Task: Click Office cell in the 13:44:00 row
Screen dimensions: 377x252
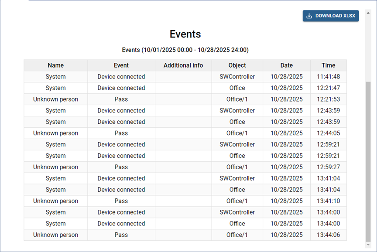Action: tap(237, 224)
